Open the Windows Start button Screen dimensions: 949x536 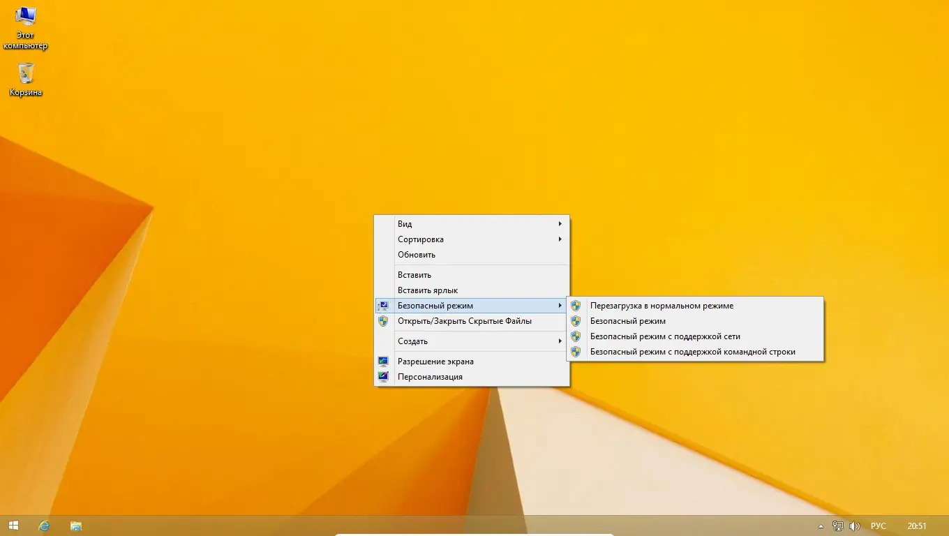(x=13, y=526)
